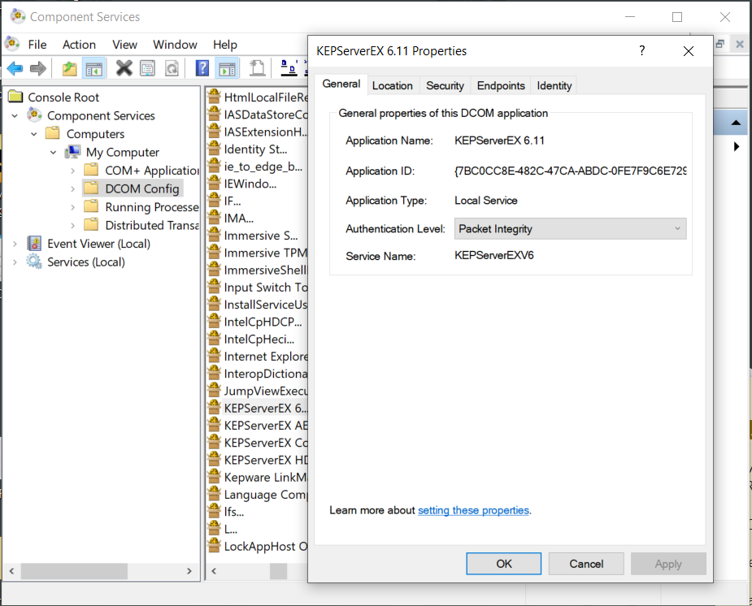Screen dimensions: 752x606
Task: Click the HtmlLocalFileRe entry icon
Action: (214, 97)
